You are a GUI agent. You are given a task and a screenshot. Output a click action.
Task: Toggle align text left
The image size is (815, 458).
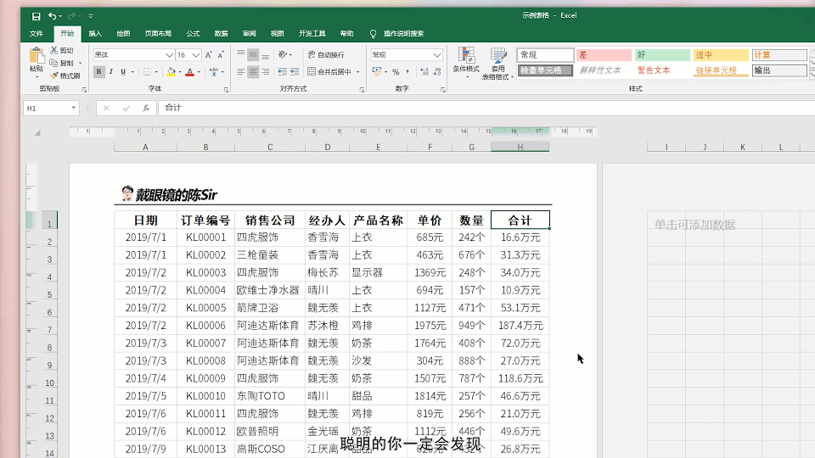[x=240, y=71]
